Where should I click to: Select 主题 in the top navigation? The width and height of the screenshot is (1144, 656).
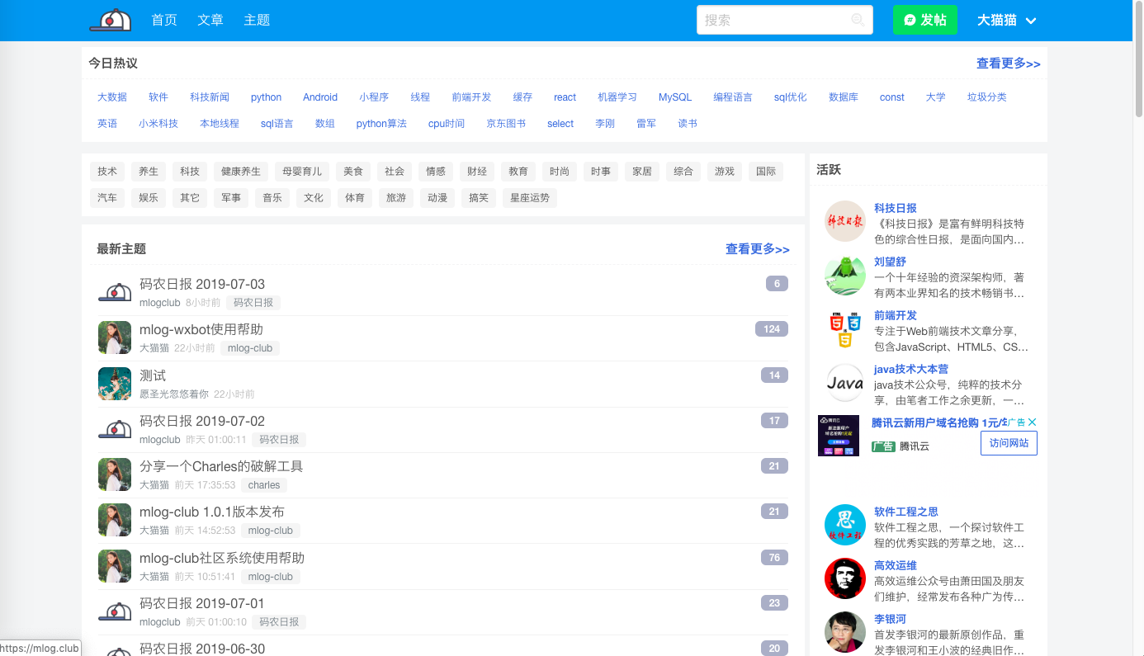tap(257, 20)
